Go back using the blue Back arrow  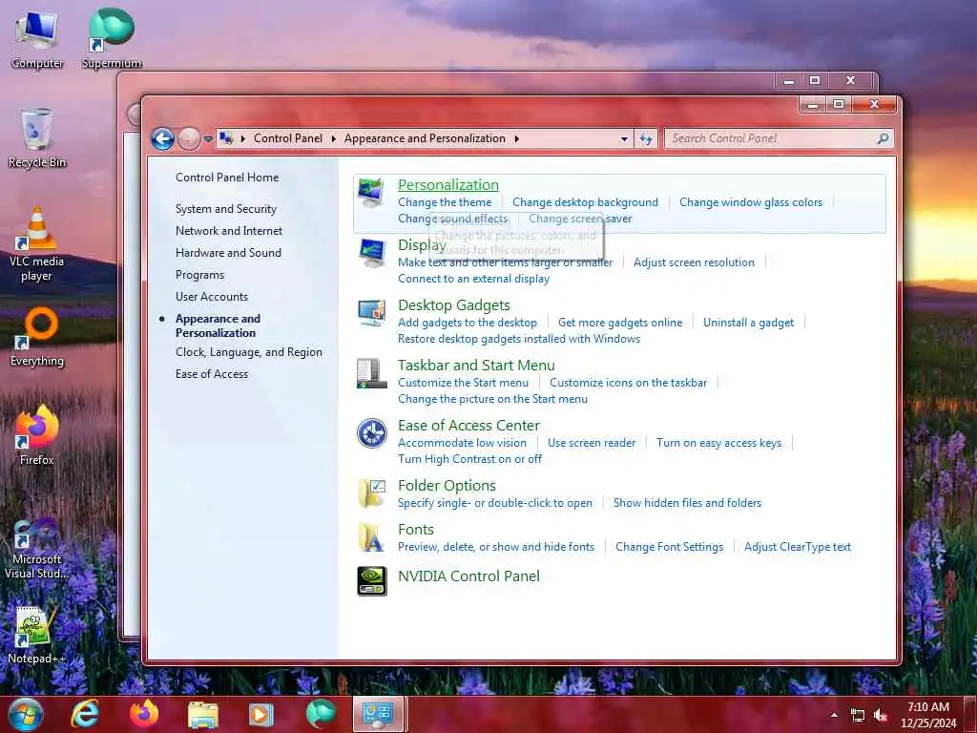click(162, 138)
